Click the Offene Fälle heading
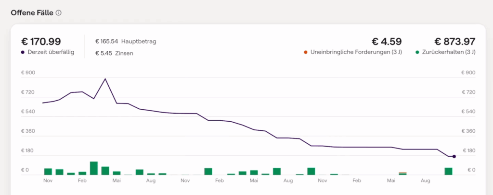This screenshot has height=195, width=493. click(32, 13)
